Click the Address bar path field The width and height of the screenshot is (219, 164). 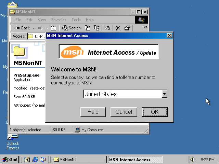point(37,37)
